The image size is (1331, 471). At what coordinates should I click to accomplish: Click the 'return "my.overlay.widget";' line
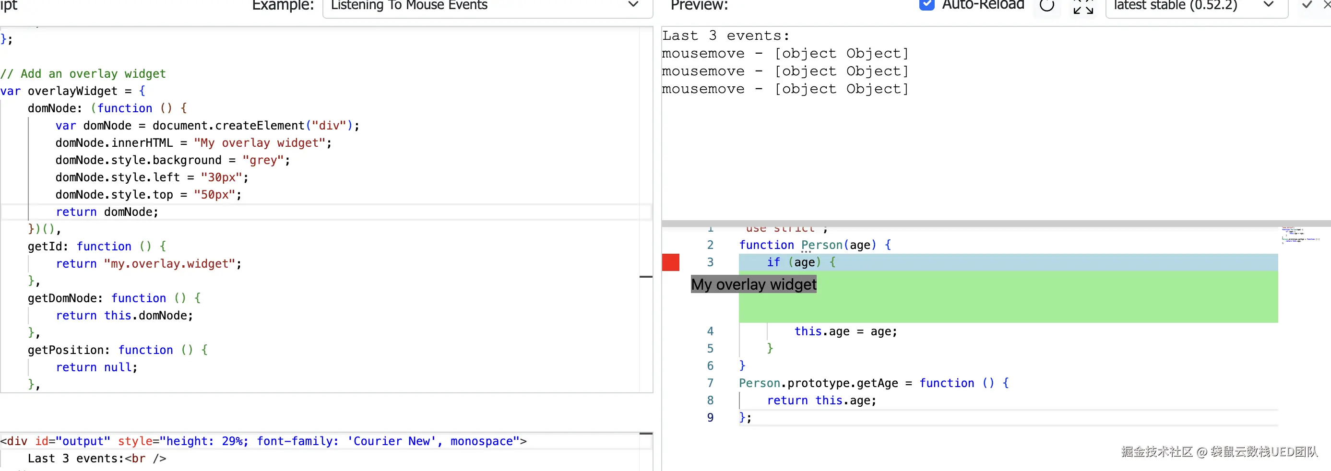148,264
